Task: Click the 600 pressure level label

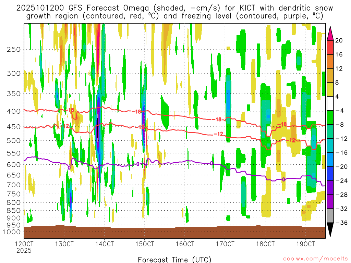Action: pyautogui.click(x=14, y=165)
